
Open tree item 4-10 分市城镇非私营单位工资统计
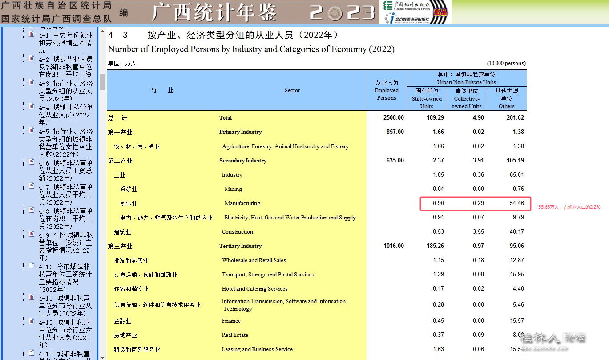(65, 278)
